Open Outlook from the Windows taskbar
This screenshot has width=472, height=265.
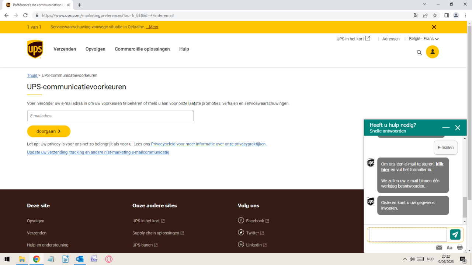[x=80, y=259]
